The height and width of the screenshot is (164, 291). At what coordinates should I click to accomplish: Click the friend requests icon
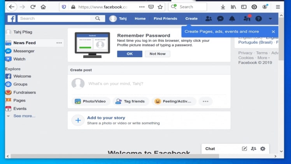[x=209, y=19]
